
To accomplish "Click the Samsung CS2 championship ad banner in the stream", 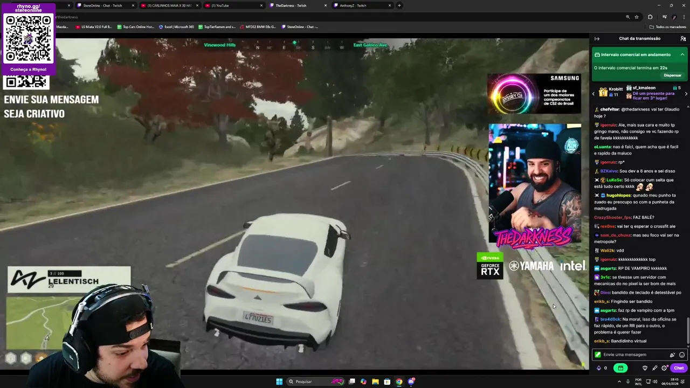I will point(534,94).
